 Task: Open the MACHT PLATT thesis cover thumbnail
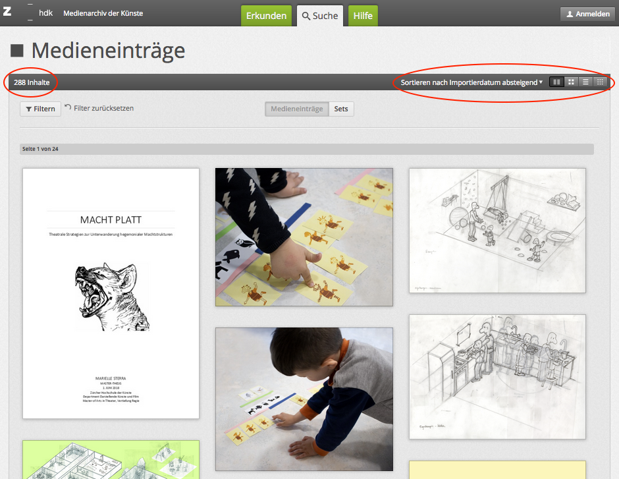[111, 293]
